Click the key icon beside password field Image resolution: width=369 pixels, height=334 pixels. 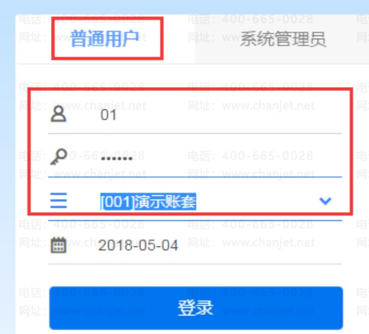(x=58, y=157)
